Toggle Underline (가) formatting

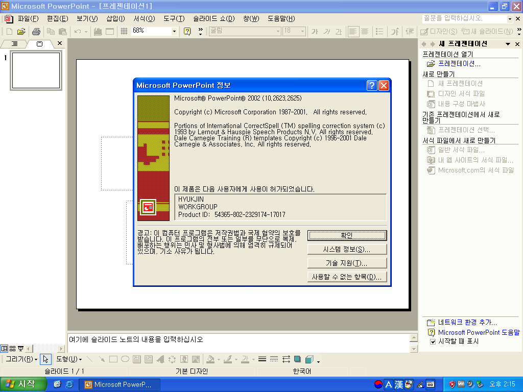pos(339,31)
